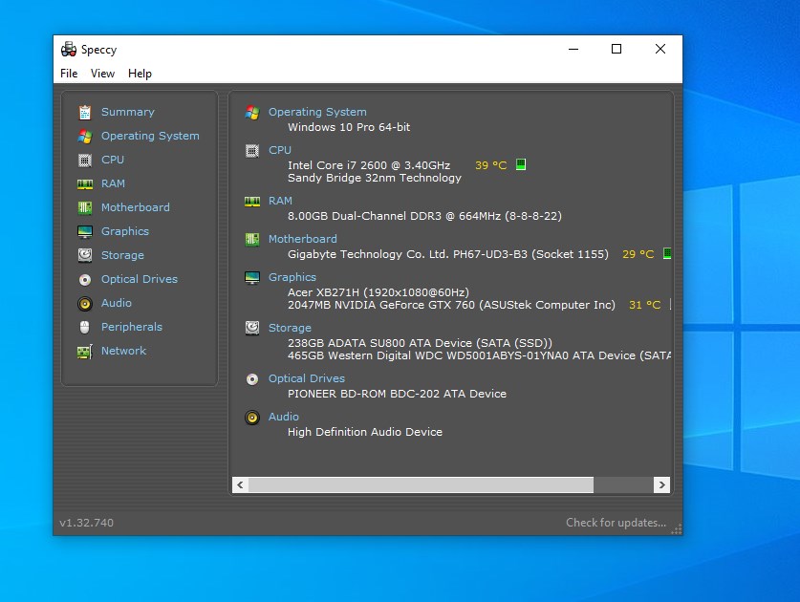The image size is (800, 602).
Task: Click the Optical Drives disc icon in summary panel
Action: click(252, 379)
